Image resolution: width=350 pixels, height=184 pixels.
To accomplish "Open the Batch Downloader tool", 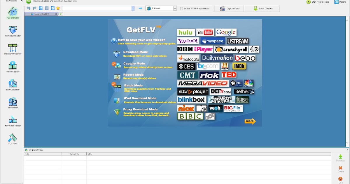I will (13, 49).
